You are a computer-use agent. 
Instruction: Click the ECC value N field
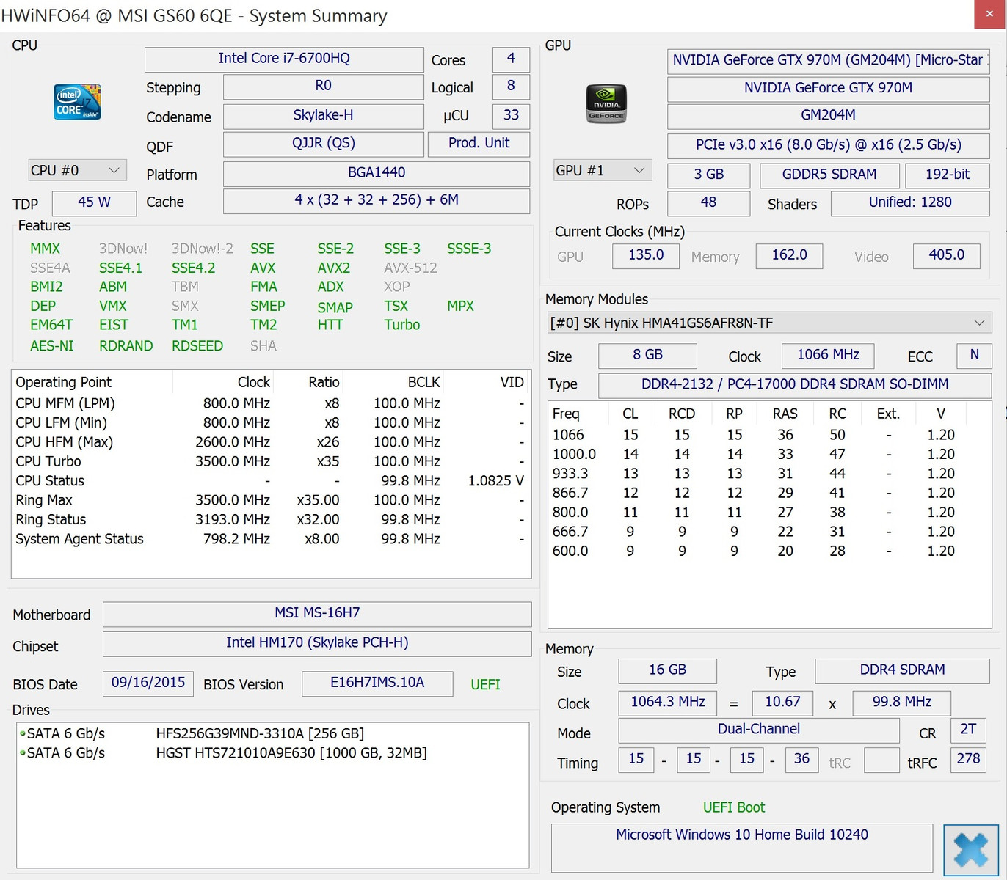[x=974, y=356]
